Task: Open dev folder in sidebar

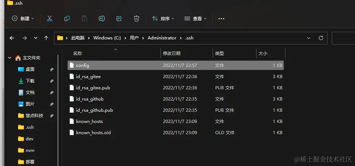Action: click(x=29, y=139)
